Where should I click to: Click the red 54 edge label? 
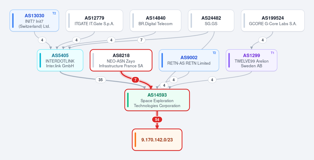click(157, 120)
